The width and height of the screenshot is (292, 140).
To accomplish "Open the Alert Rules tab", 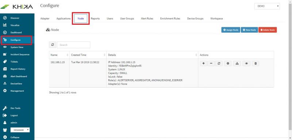I will point(147,19).
